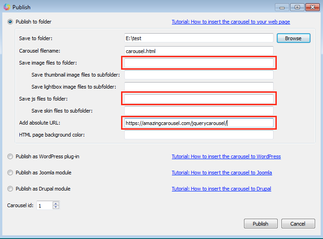Click the Browse button
Image resolution: width=323 pixels, height=239 pixels.
(293, 38)
